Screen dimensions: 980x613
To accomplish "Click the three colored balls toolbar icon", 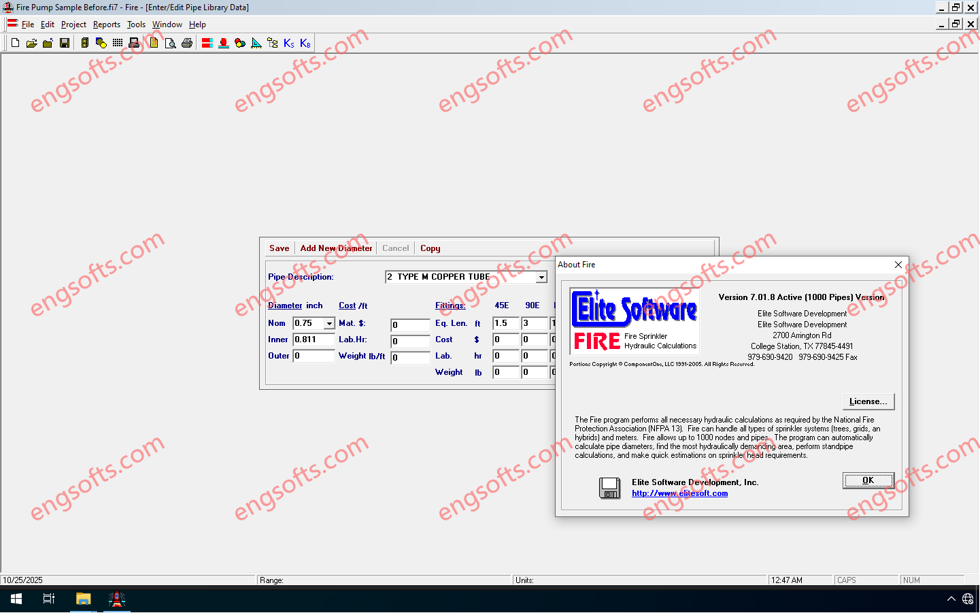I will (x=240, y=43).
